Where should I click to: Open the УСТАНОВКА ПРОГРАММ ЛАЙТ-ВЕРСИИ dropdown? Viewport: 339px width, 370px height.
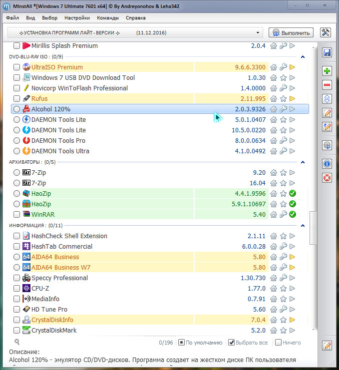135,33
